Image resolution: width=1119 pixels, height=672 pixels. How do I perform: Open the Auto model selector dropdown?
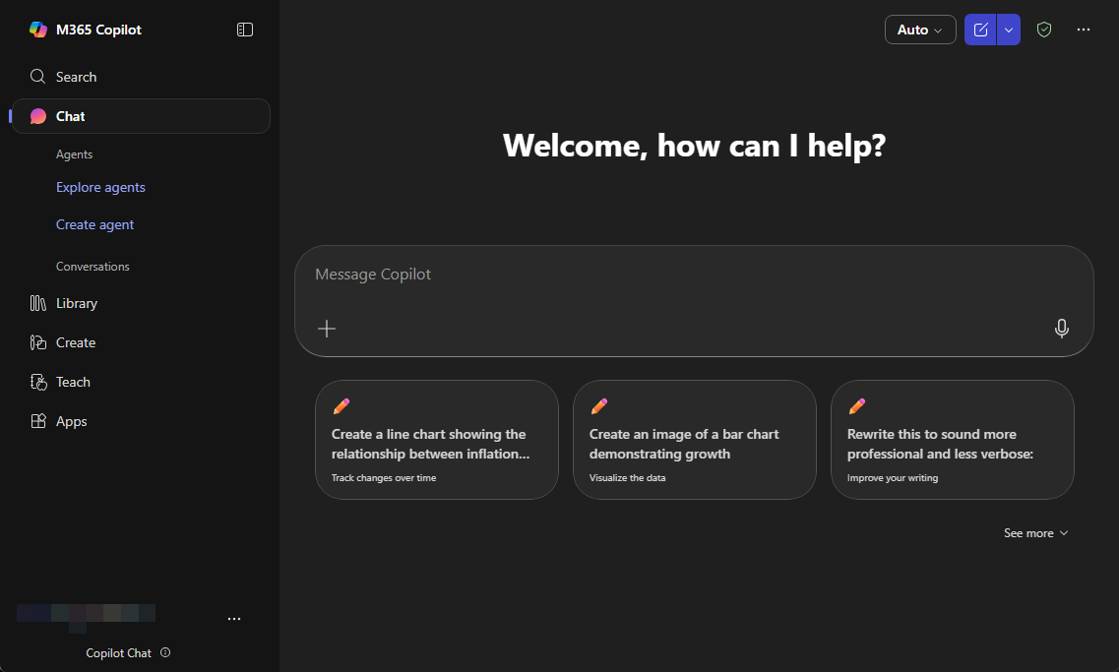[919, 30]
